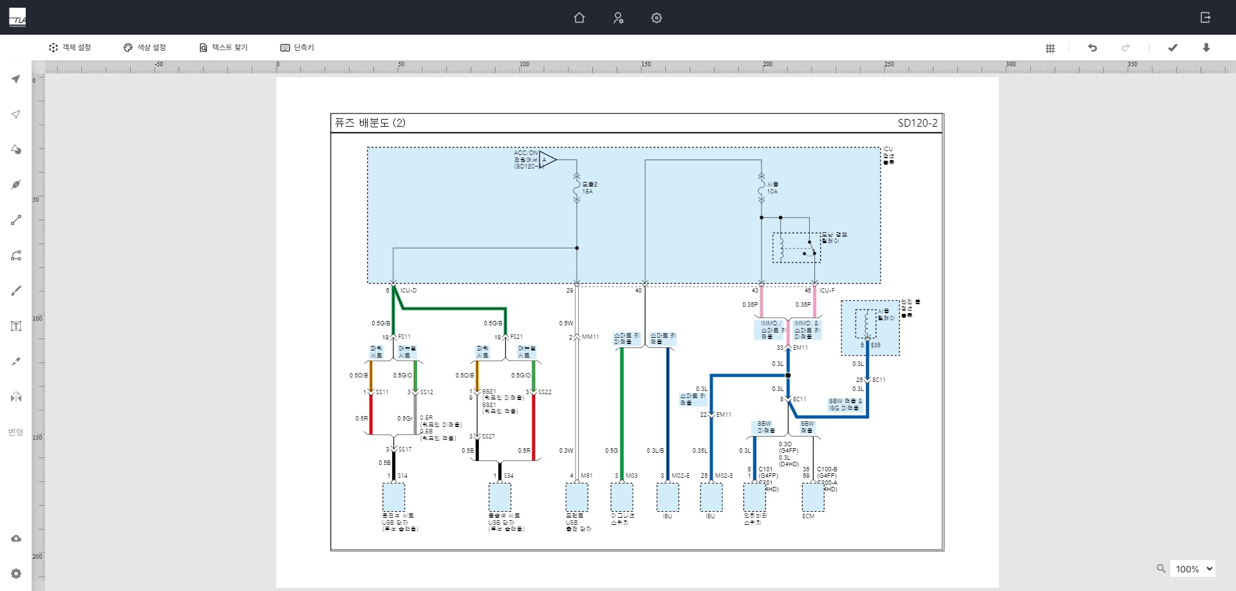Select the filled arrow selection tool
The height and width of the screenshot is (591, 1236).
[x=16, y=79]
